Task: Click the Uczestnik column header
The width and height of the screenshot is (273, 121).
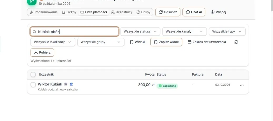Action: point(46,74)
